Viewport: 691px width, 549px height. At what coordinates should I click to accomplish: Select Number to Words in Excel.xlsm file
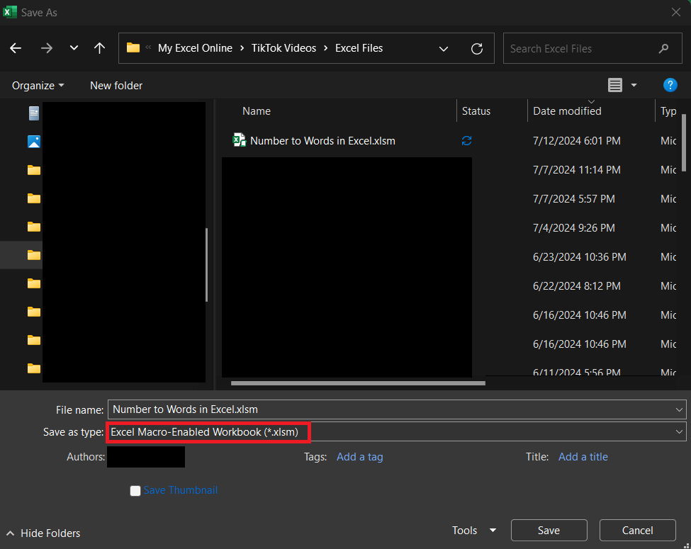pos(322,141)
